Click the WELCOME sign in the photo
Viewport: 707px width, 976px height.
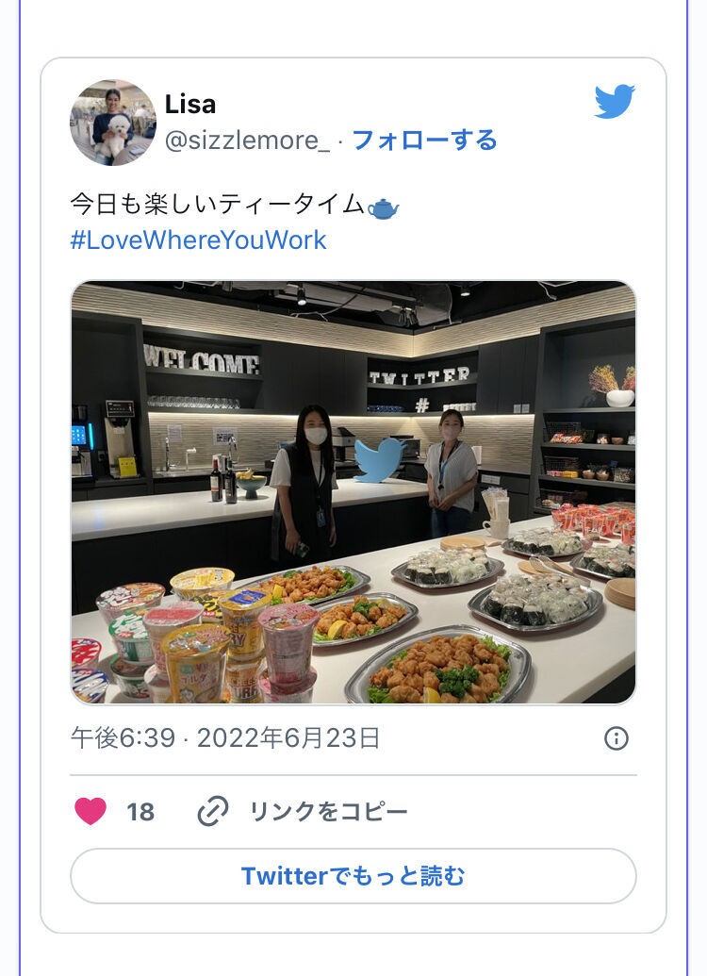(201, 360)
